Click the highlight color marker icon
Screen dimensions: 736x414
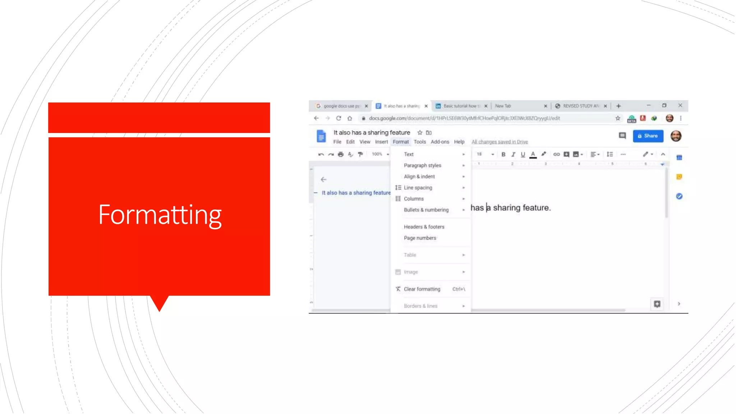[x=544, y=154]
